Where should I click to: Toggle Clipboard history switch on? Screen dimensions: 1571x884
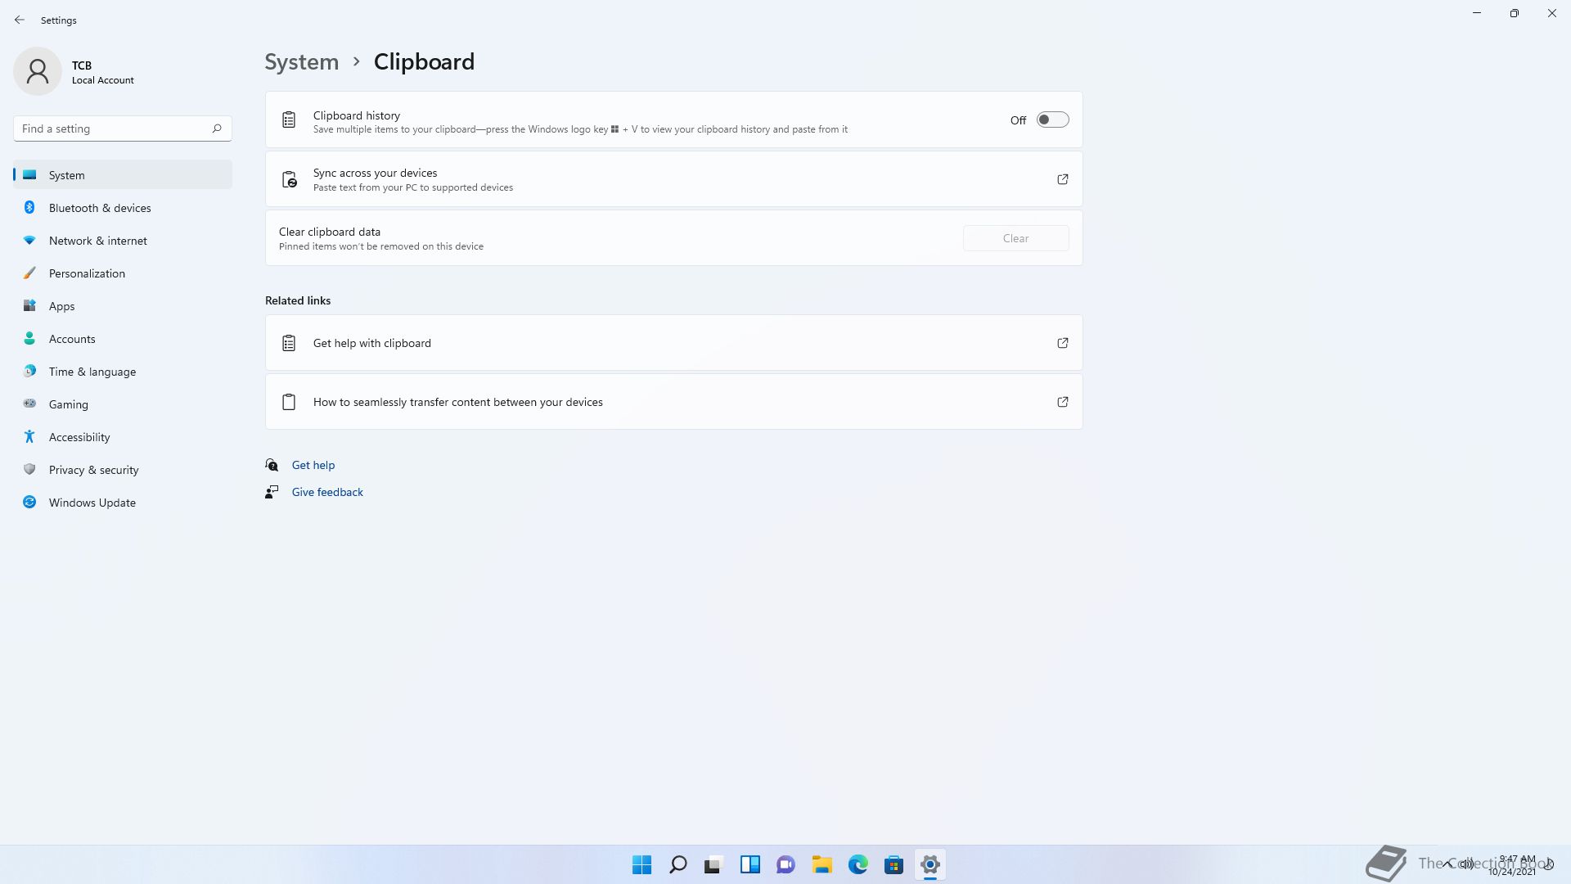[x=1052, y=120]
